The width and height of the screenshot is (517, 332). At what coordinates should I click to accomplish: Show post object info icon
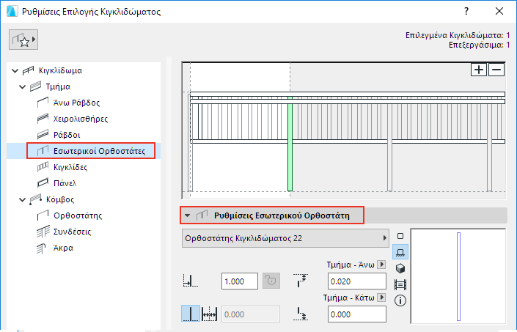[x=400, y=300]
